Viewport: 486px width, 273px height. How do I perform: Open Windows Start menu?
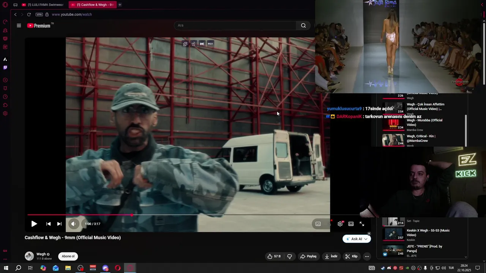click(6, 268)
